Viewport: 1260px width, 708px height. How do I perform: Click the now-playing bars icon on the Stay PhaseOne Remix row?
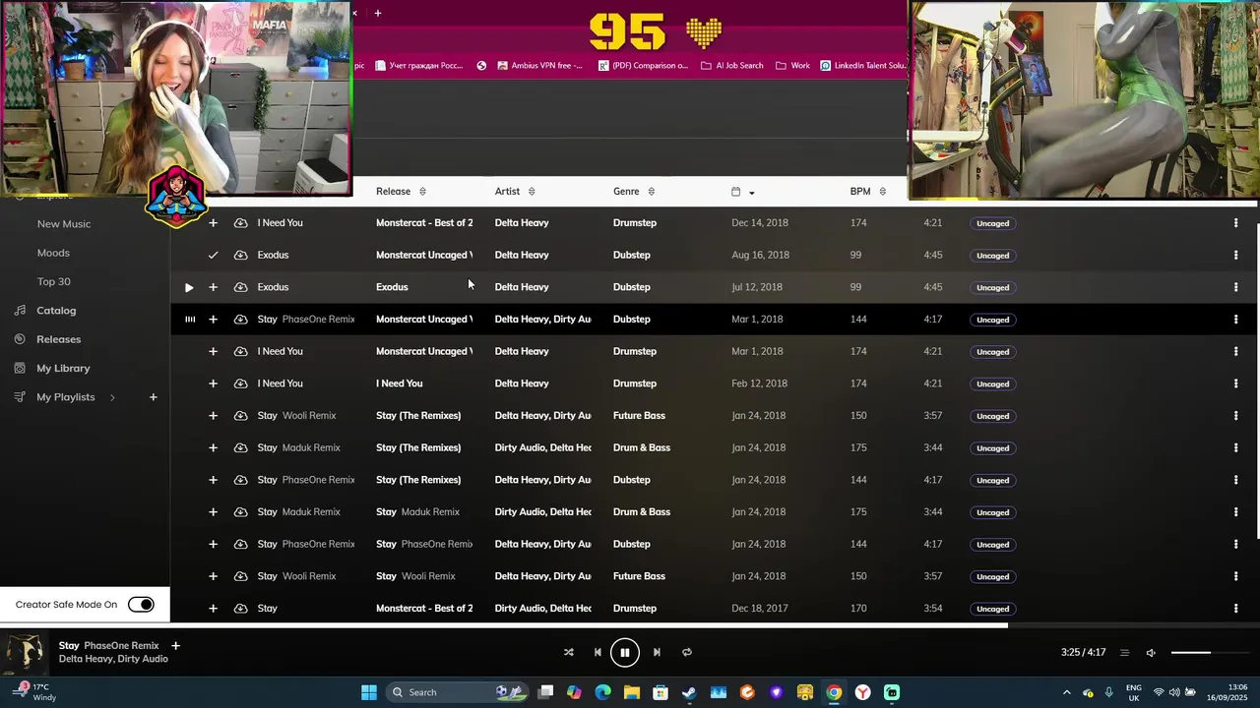click(x=190, y=320)
